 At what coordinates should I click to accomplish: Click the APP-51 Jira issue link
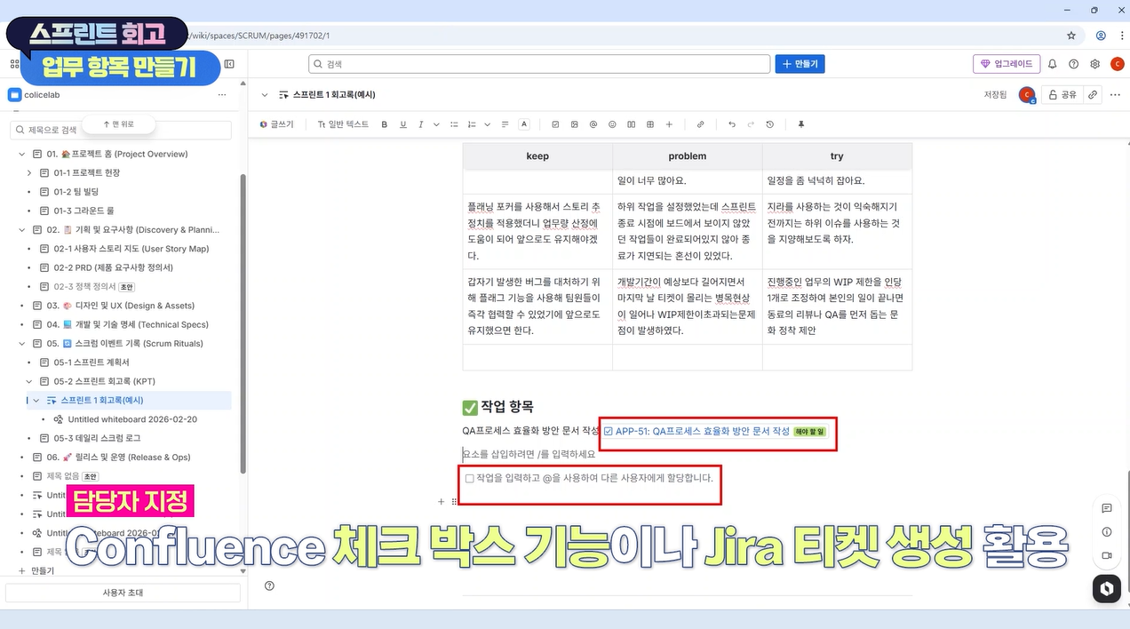(x=703, y=431)
